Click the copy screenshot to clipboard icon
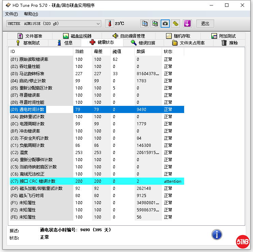253x252 pixels. [155, 24]
